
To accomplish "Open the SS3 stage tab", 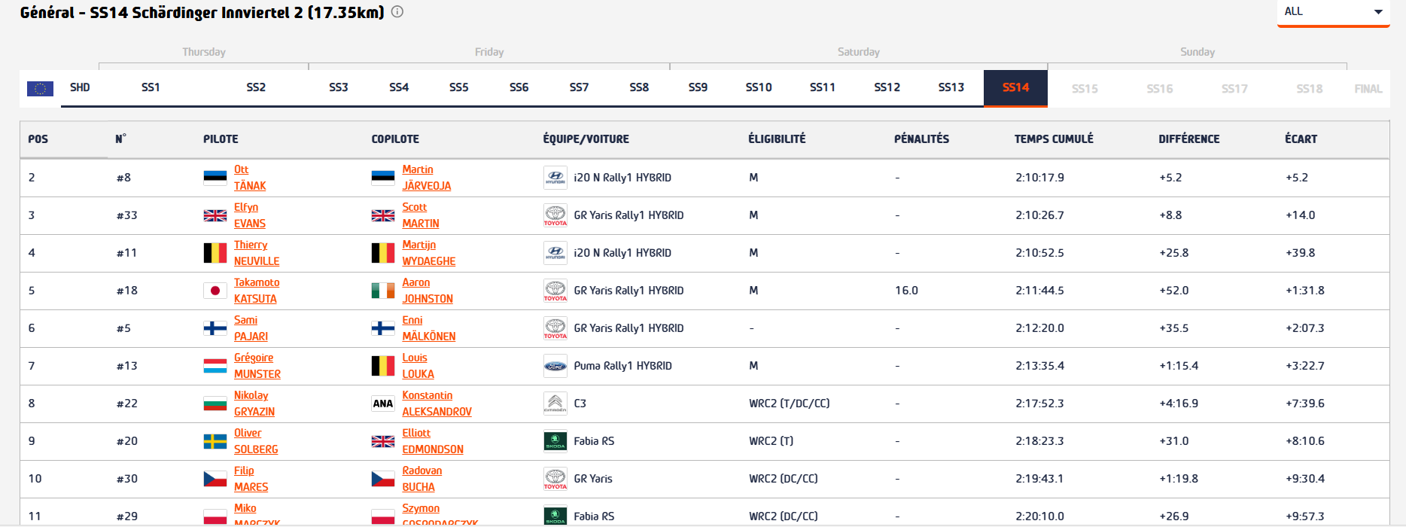I will point(339,87).
